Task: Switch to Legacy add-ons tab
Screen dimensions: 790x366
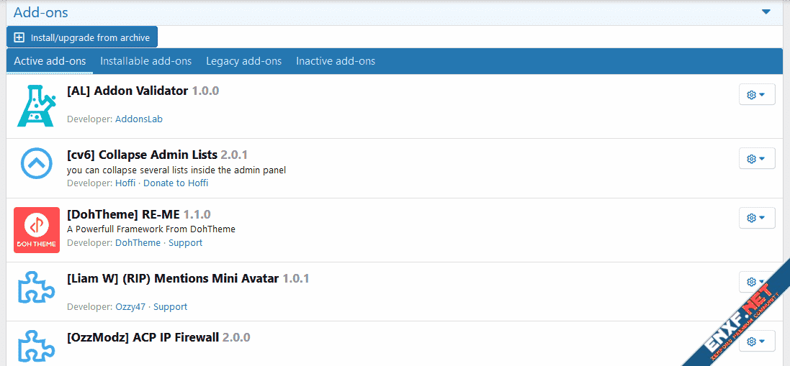Action: [x=243, y=61]
